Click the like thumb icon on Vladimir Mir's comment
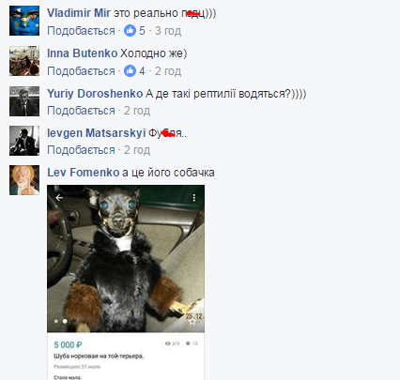The height and width of the screenshot is (380, 400). [x=130, y=31]
